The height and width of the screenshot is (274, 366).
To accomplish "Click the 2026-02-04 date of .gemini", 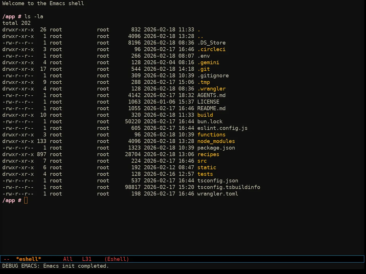I will pyautogui.click(x=160, y=63).
